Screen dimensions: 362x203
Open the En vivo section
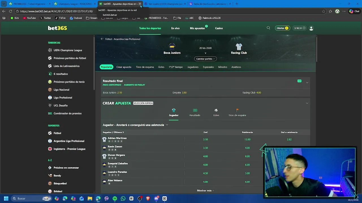(175, 28)
